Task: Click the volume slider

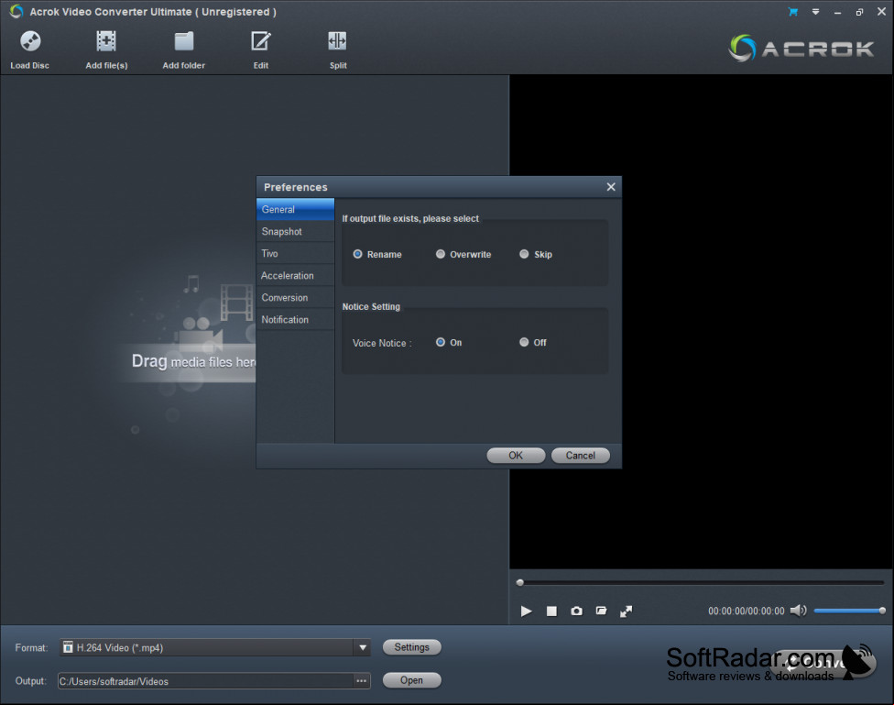Action: pos(849,611)
